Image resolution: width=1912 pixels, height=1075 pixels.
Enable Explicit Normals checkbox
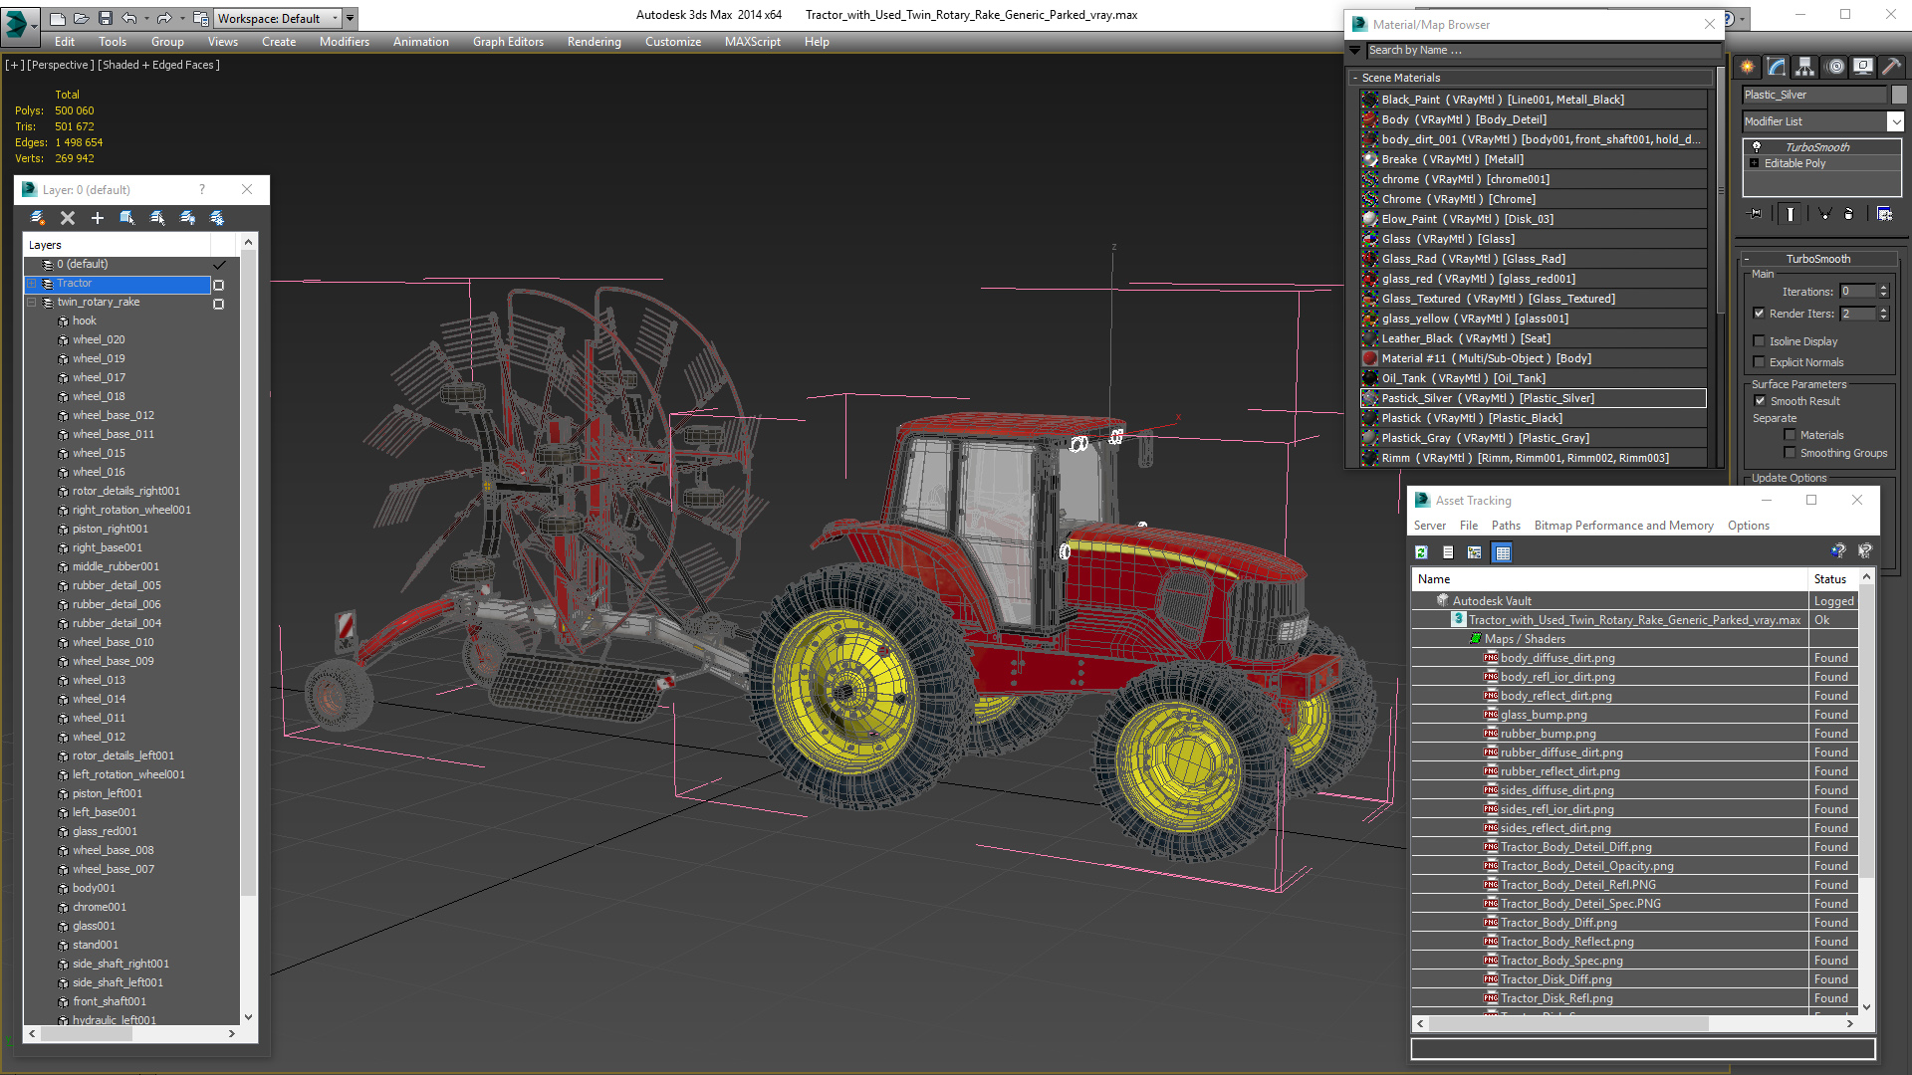[x=1759, y=362]
